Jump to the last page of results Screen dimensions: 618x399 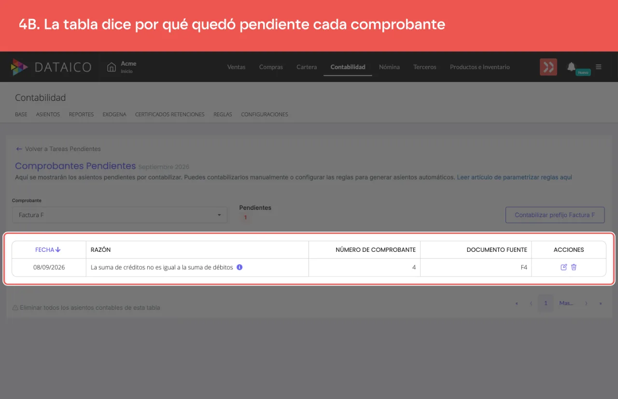pos(601,303)
